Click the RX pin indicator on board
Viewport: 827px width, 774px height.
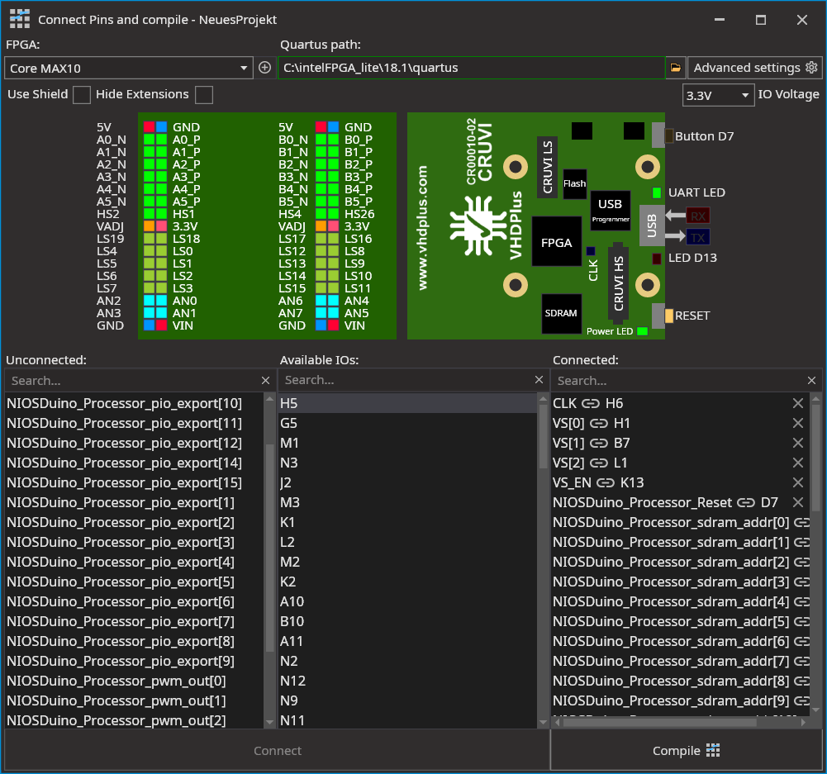[698, 216]
